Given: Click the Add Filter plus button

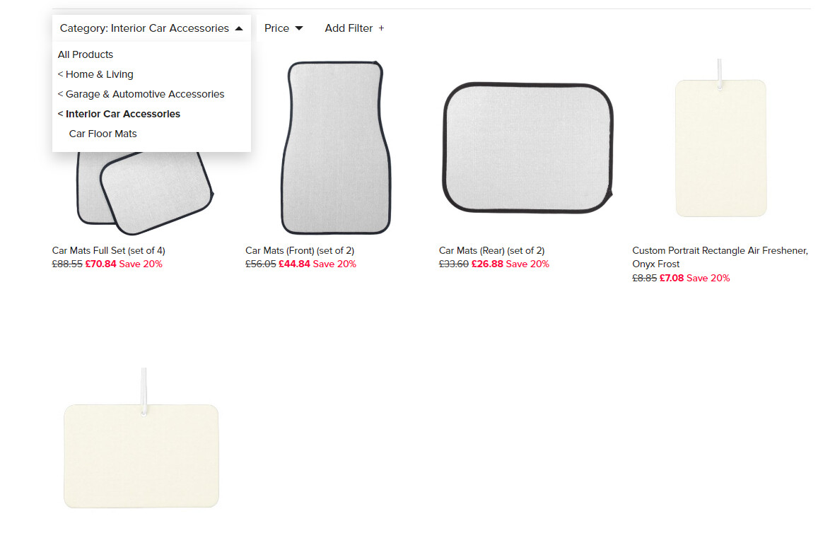Looking at the screenshot, I should pyautogui.click(x=354, y=28).
